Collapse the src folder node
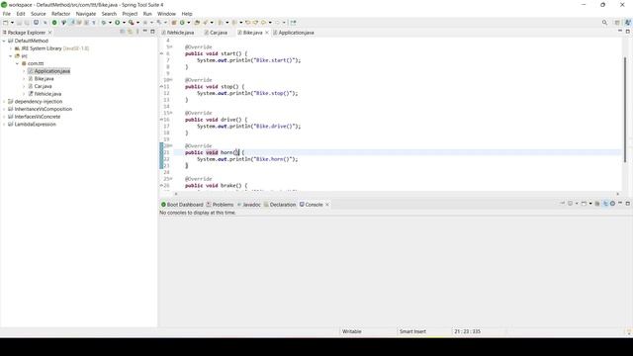This screenshot has height=356, width=633. [11, 56]
